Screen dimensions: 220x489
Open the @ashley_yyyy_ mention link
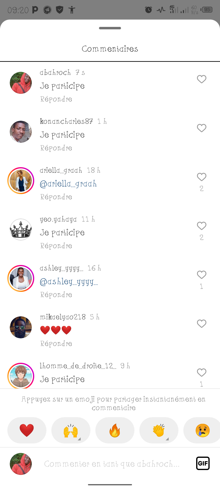click(69, 281)
